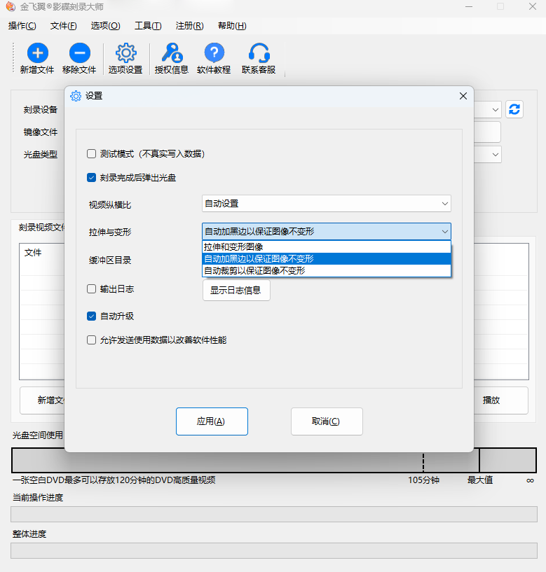Viewport: 546px width, 572px height.
Task: Open 选项设置 gear icon in toolbar
Action: click(125, 53)
